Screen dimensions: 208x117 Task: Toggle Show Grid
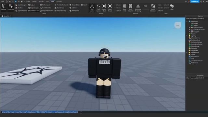pyautogui.click(x=124, y=8)
